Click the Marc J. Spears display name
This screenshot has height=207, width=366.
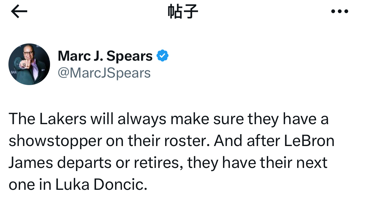[x=105, y=56]
